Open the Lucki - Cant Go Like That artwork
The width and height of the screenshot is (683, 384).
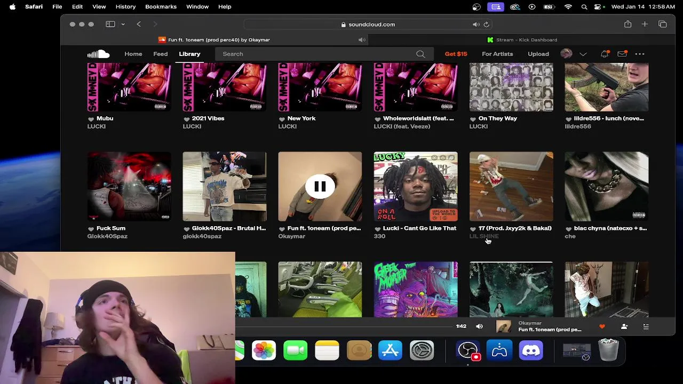416,186
